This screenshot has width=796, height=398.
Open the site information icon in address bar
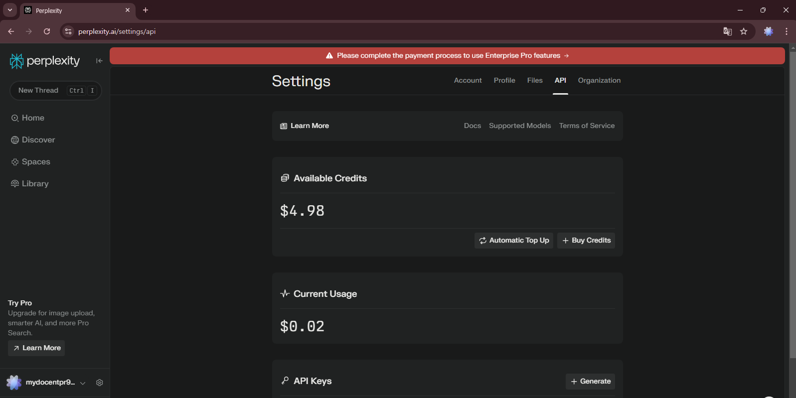(x=68, y=31)
